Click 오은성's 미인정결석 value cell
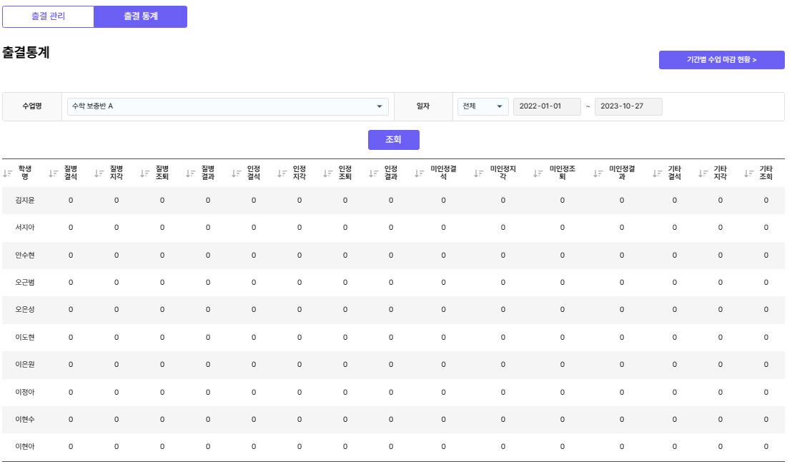 click(x=443, y=310)
